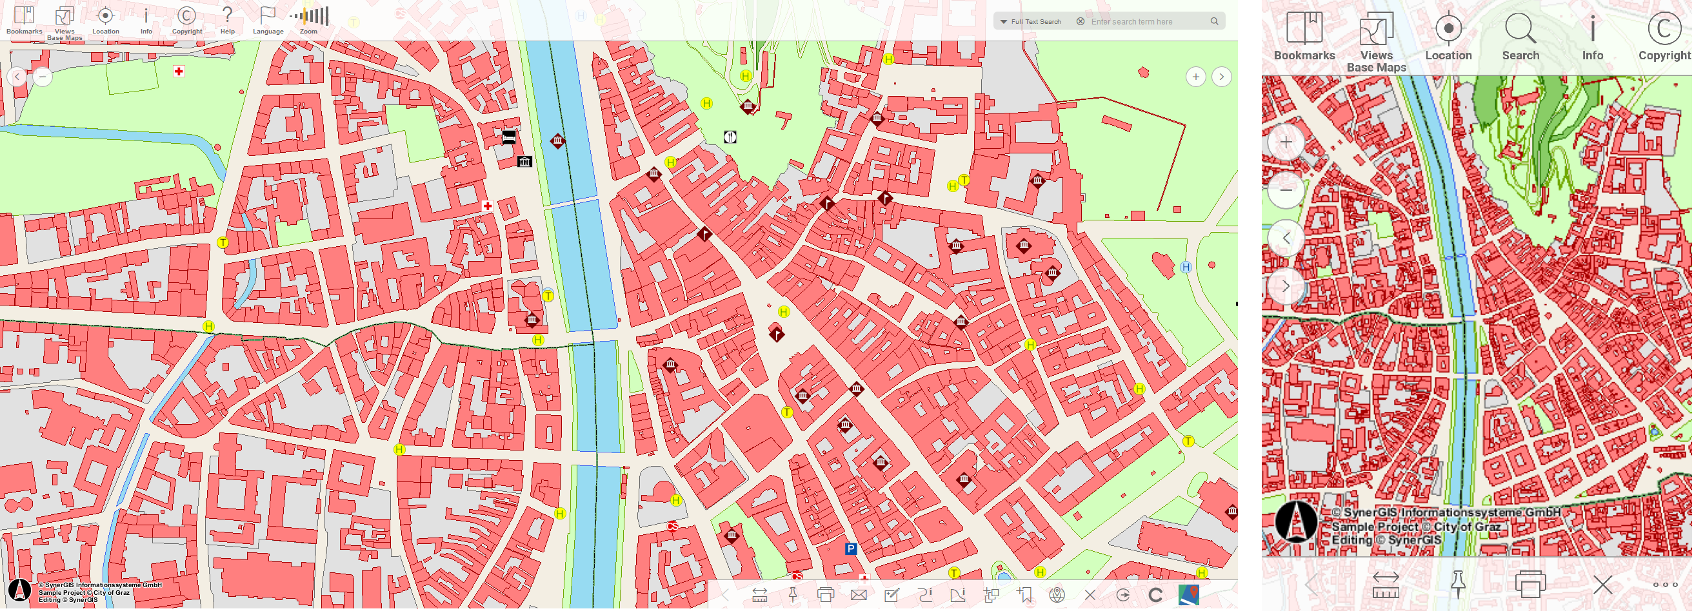Click the black hotel bed map marker

509,137
